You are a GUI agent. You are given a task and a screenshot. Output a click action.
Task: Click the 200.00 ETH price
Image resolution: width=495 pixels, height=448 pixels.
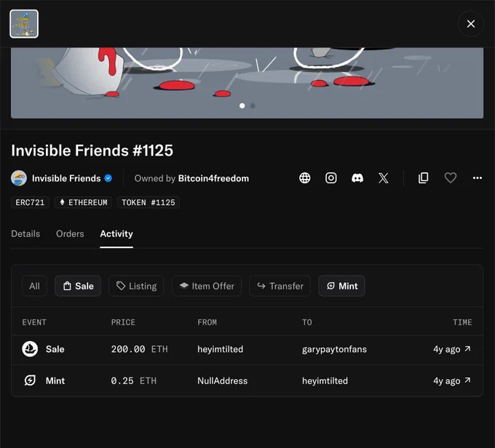point(139,349)
